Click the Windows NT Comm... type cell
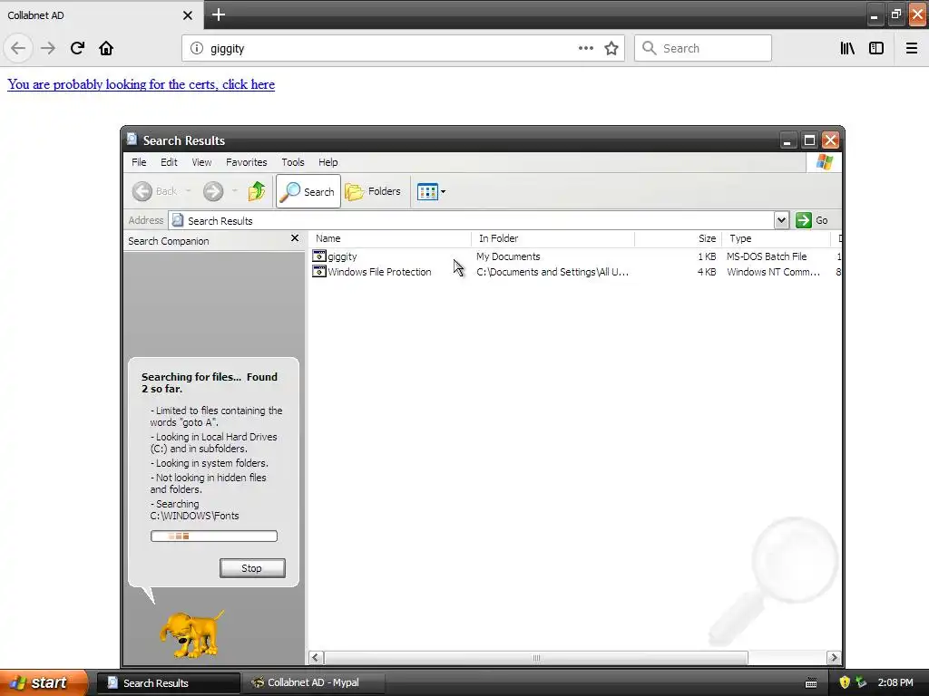Screen dimensions: 929x696 773,272
